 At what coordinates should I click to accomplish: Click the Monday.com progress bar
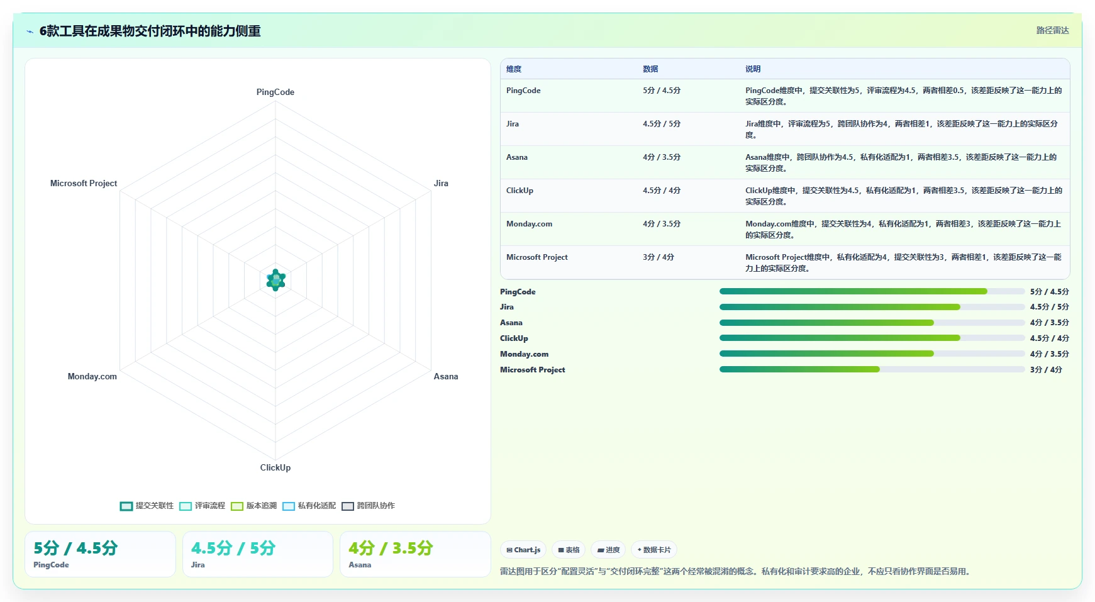pos(872,354)
